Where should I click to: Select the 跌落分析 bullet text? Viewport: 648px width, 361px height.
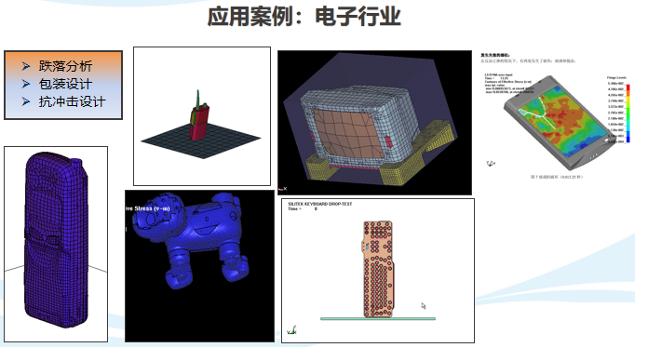click(65, 66)
